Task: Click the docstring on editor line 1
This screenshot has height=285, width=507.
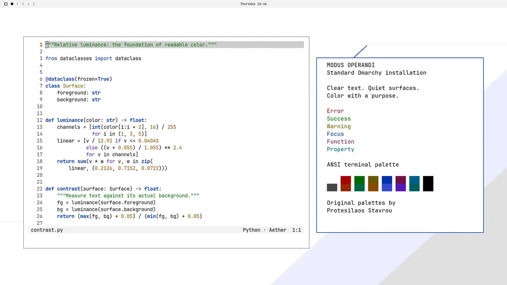Action: 131,45
